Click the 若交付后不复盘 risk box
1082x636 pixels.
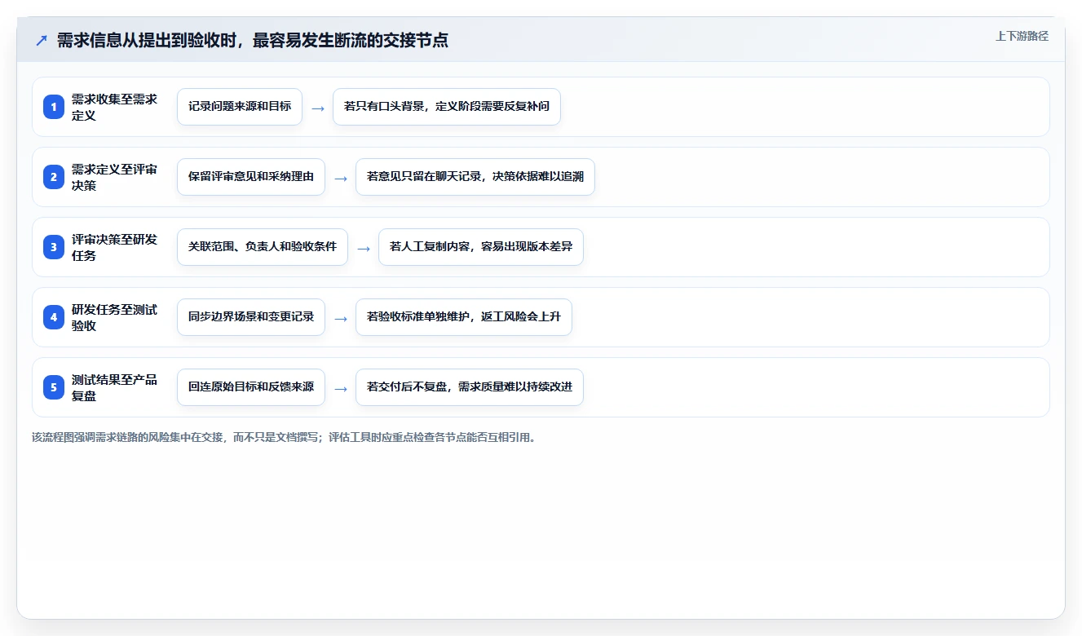point(470,387)
